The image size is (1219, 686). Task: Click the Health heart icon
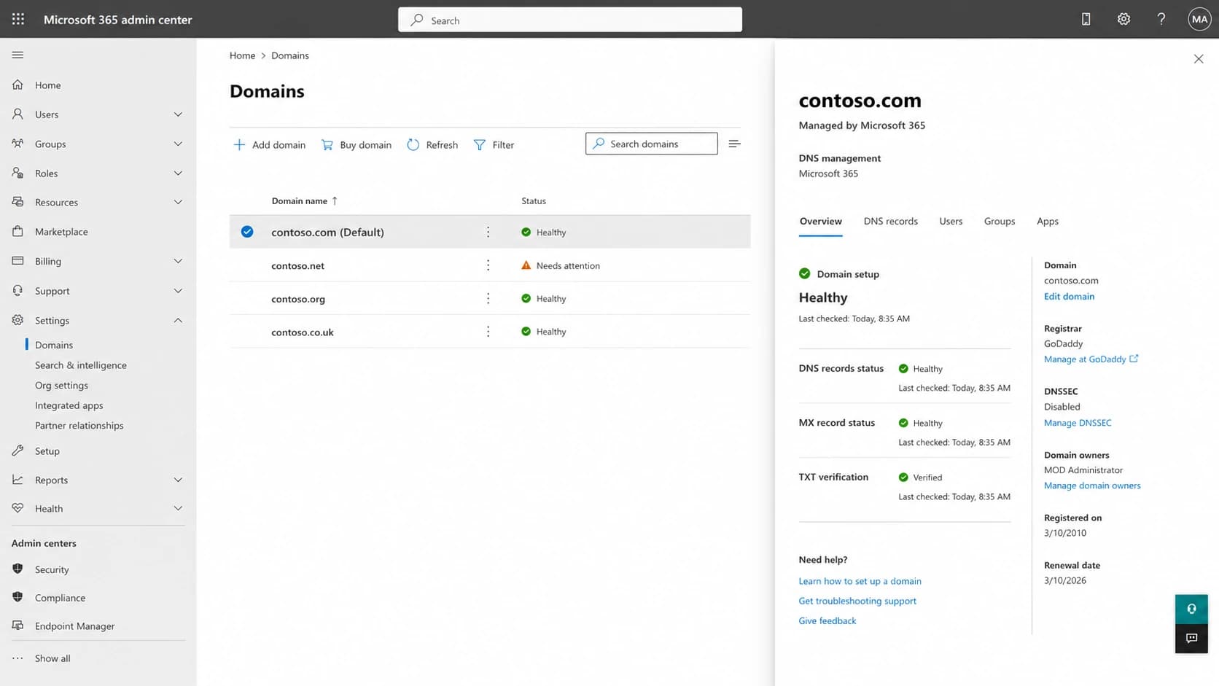(x=18, y=508)
